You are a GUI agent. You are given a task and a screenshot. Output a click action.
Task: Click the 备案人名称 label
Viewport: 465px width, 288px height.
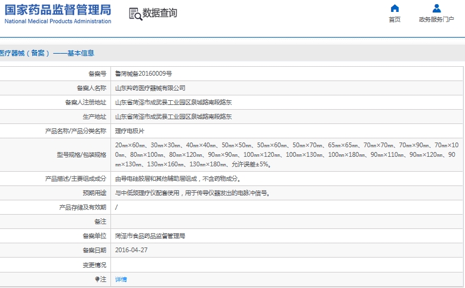[x=91, y=88]
